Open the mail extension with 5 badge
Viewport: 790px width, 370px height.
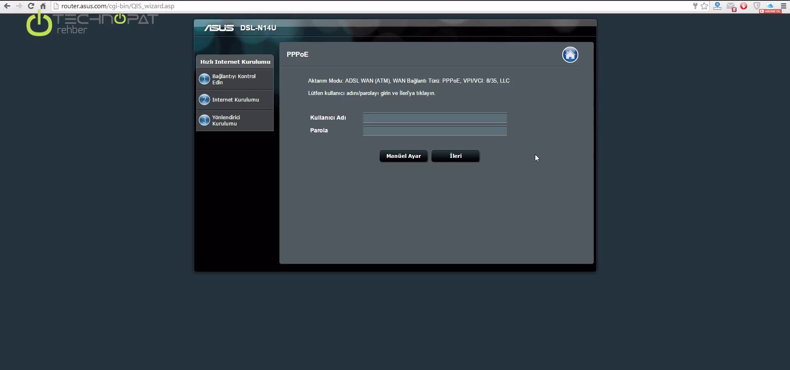click(x=731, y=7)
